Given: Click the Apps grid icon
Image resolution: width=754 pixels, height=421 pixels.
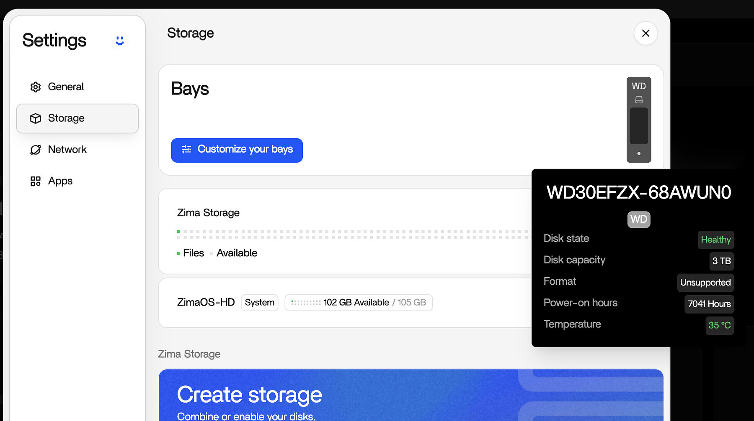Looking at the screenshot, I should pyautogui.click(x=36, y=181).
